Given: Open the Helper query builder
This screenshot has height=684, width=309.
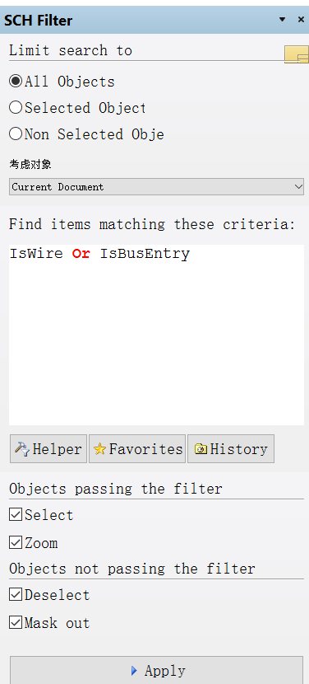Looking at the screenshot, I should point(48,449).
